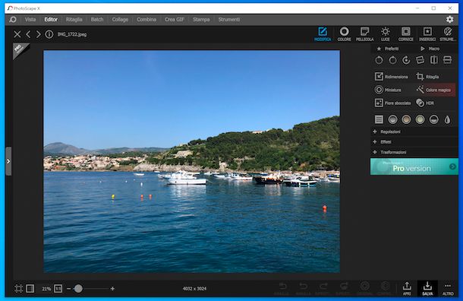Click the 4032 x 3024 image size text

(194, 289)
